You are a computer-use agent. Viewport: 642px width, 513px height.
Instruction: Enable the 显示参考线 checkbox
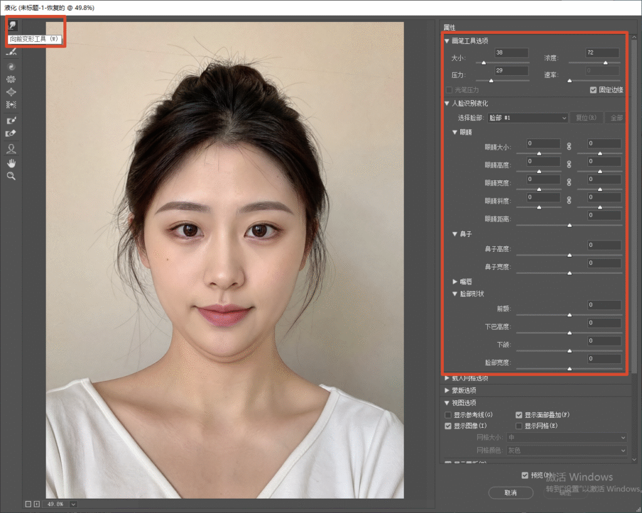448,415
